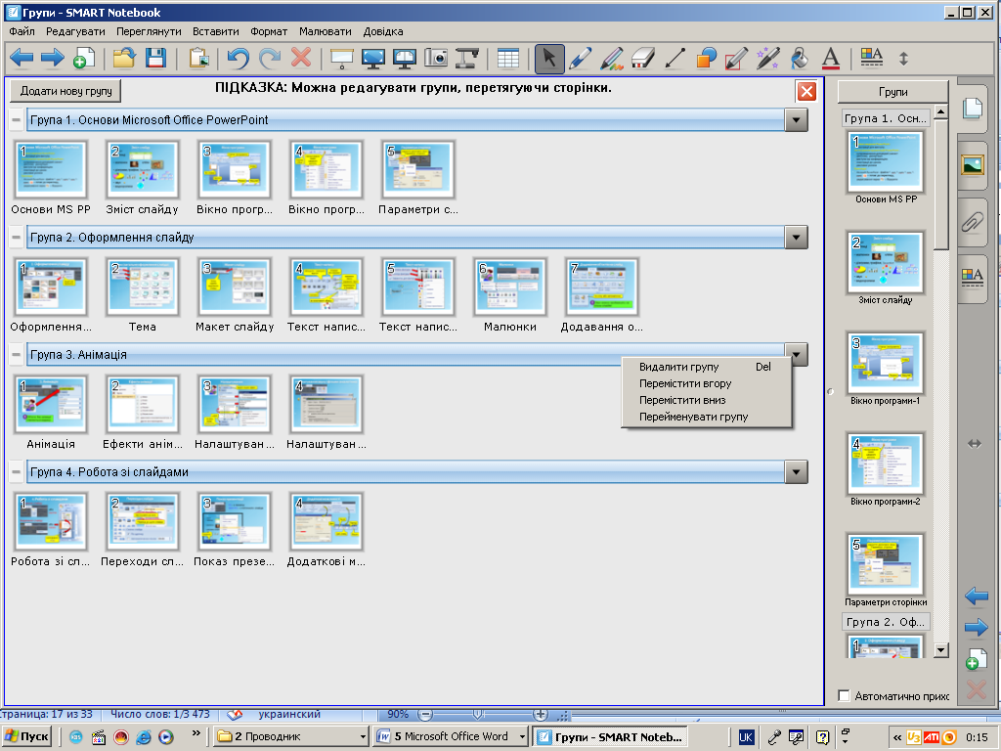This screenshot has height=751, width=1001.
Task: Select the Анімація page thumbnail
Action: (x=51, y=404)
